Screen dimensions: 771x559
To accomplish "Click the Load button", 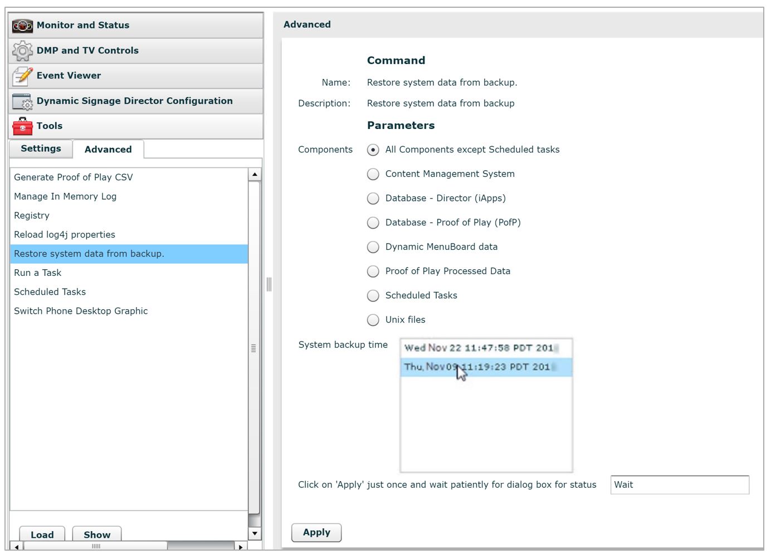I will (42, 535).
